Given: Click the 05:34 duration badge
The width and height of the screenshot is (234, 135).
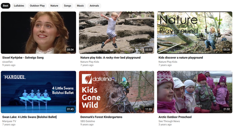Looking at the screenshot, I should tap(70, 50).
